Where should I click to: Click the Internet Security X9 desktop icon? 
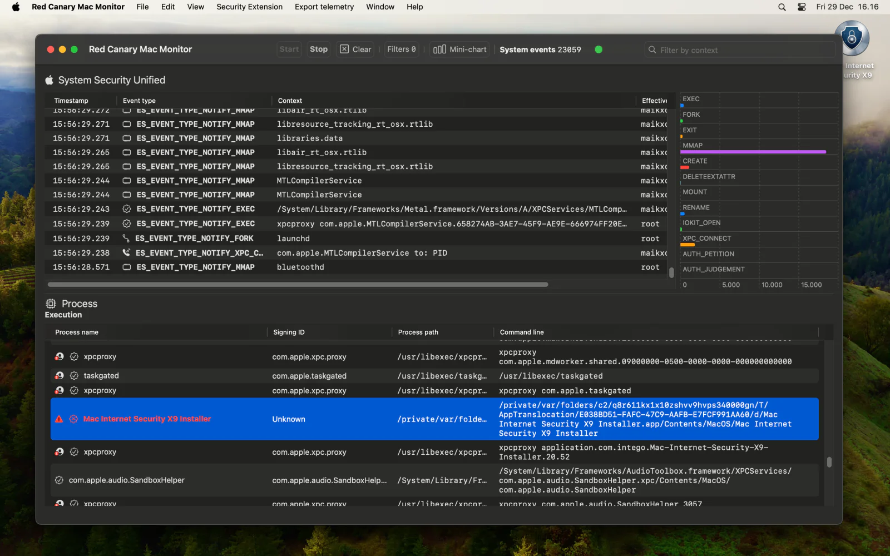pyautogui.click(x=852, y=39)
